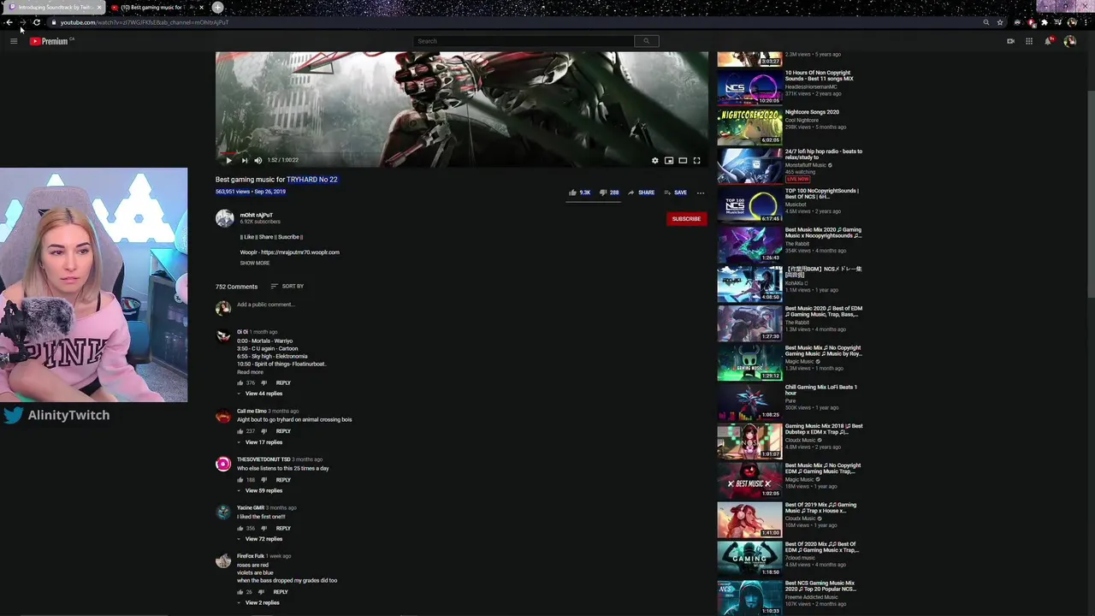Open the Chrome three-dot menu
1095x616 pixels.
[x=1086, y=22]
